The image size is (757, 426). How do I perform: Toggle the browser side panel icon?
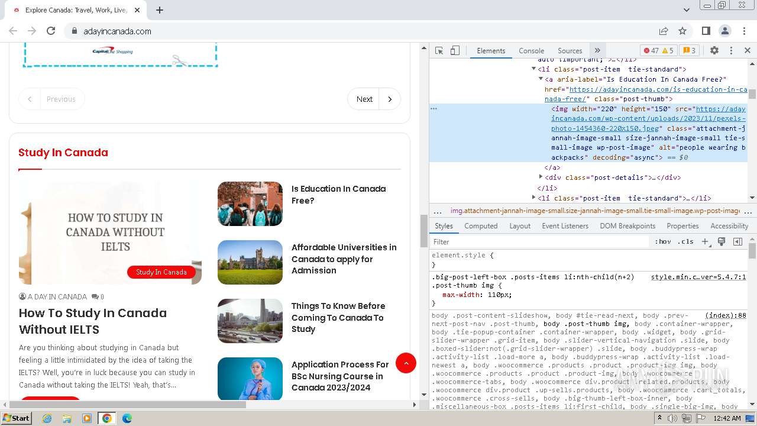[x=706, y=31]
